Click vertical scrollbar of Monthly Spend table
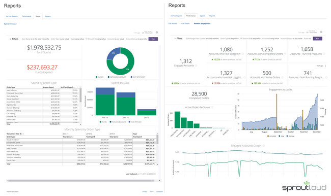The height and width of the screenshot is (196, 331). tap(157, 139)
